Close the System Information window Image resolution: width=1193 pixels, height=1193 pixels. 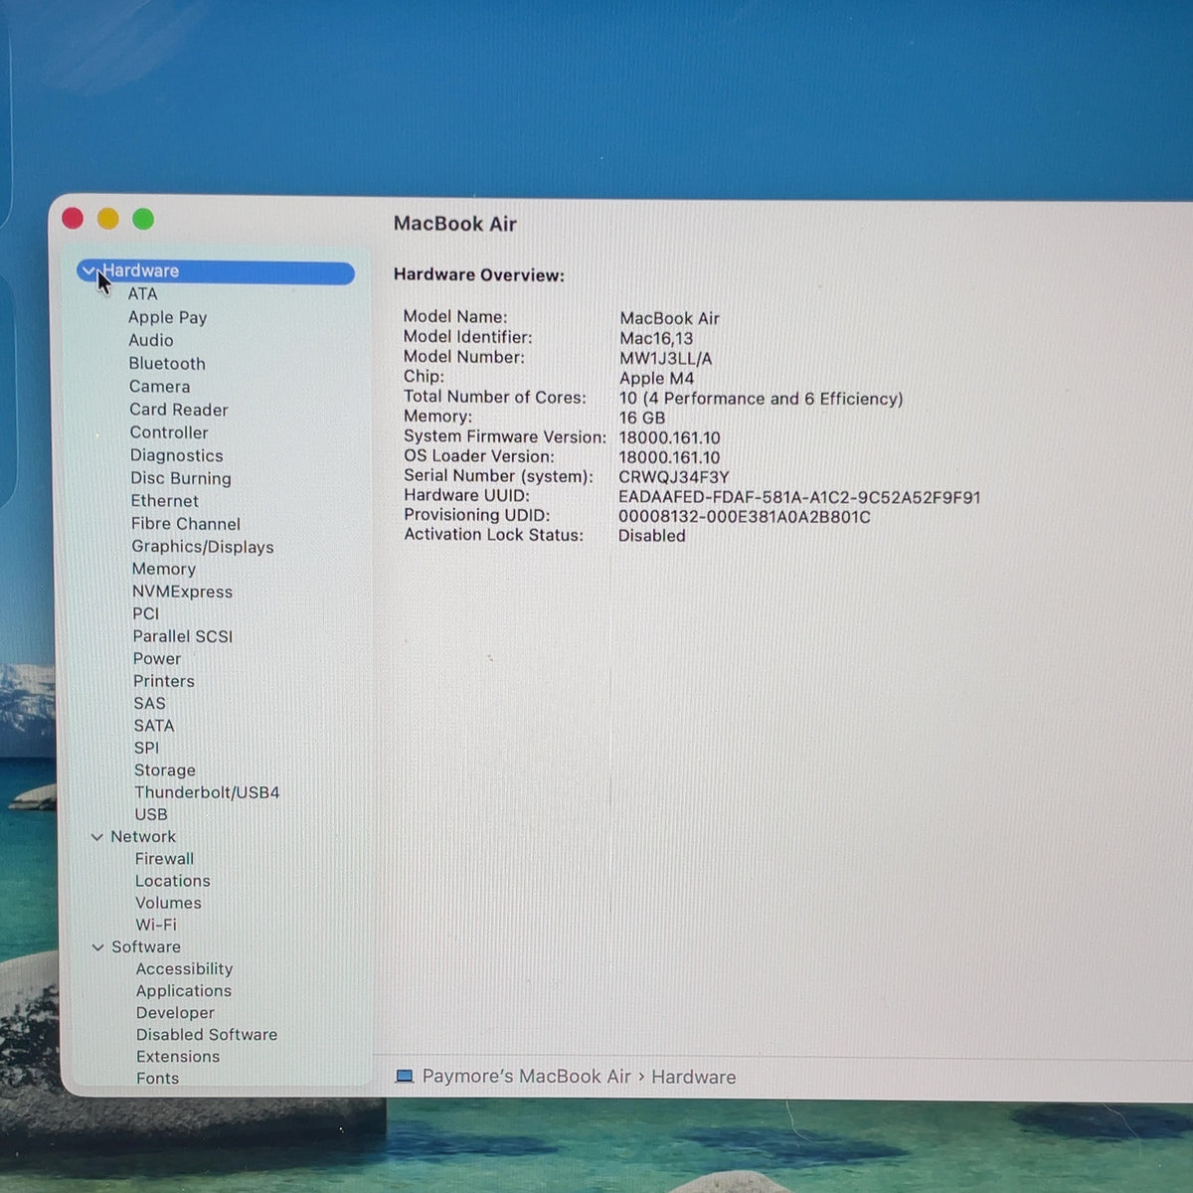(73, 218)
